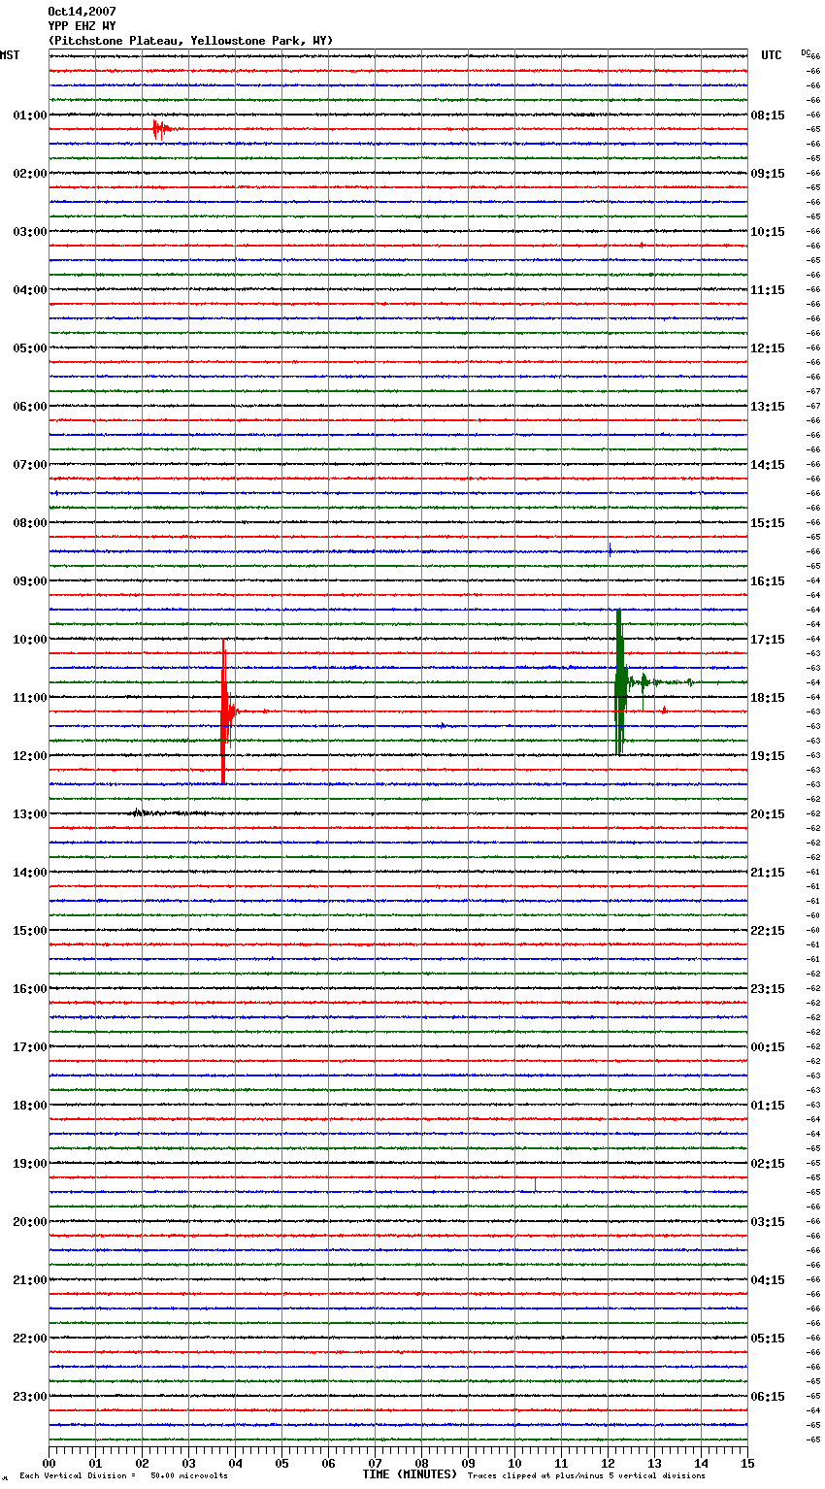Image resolution: width=825 pixels, height=1489 pixels.
Task: Click the 09:15 UTC time label
Action: 768,174
